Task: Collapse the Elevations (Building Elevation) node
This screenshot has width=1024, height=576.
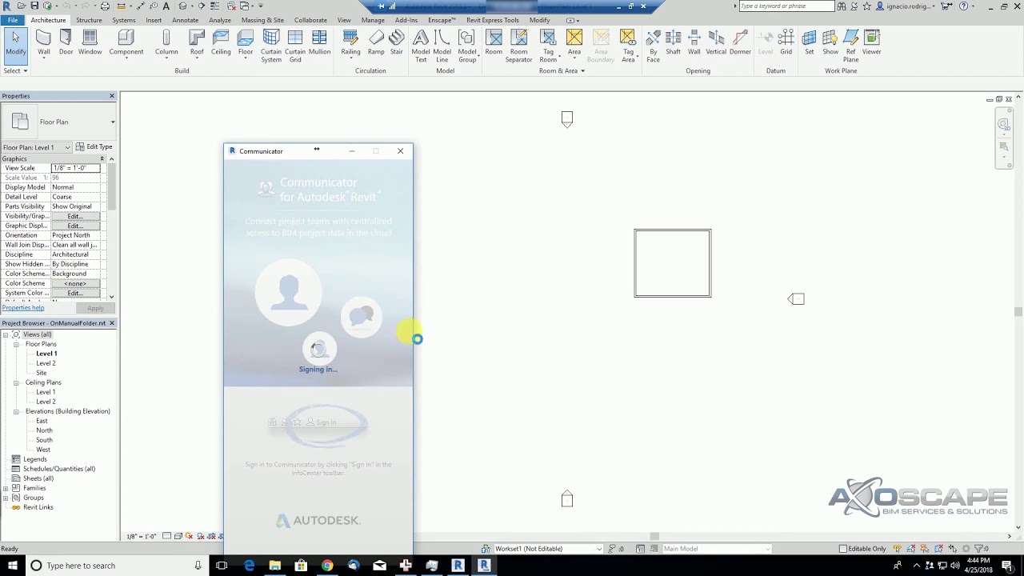Action: (x=16, y=411)
